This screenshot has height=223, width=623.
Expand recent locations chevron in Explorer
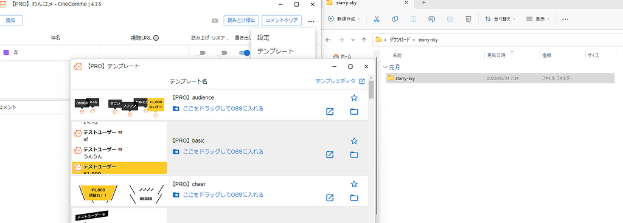353,39
